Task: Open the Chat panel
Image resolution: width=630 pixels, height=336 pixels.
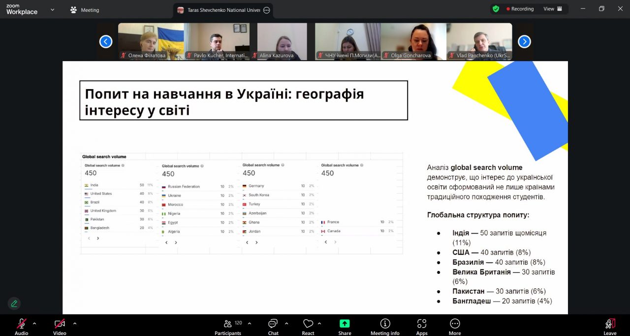Action: 273,324
